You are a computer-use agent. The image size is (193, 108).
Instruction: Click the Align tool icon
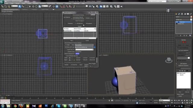pyautogui.click(x=93, y=6)
